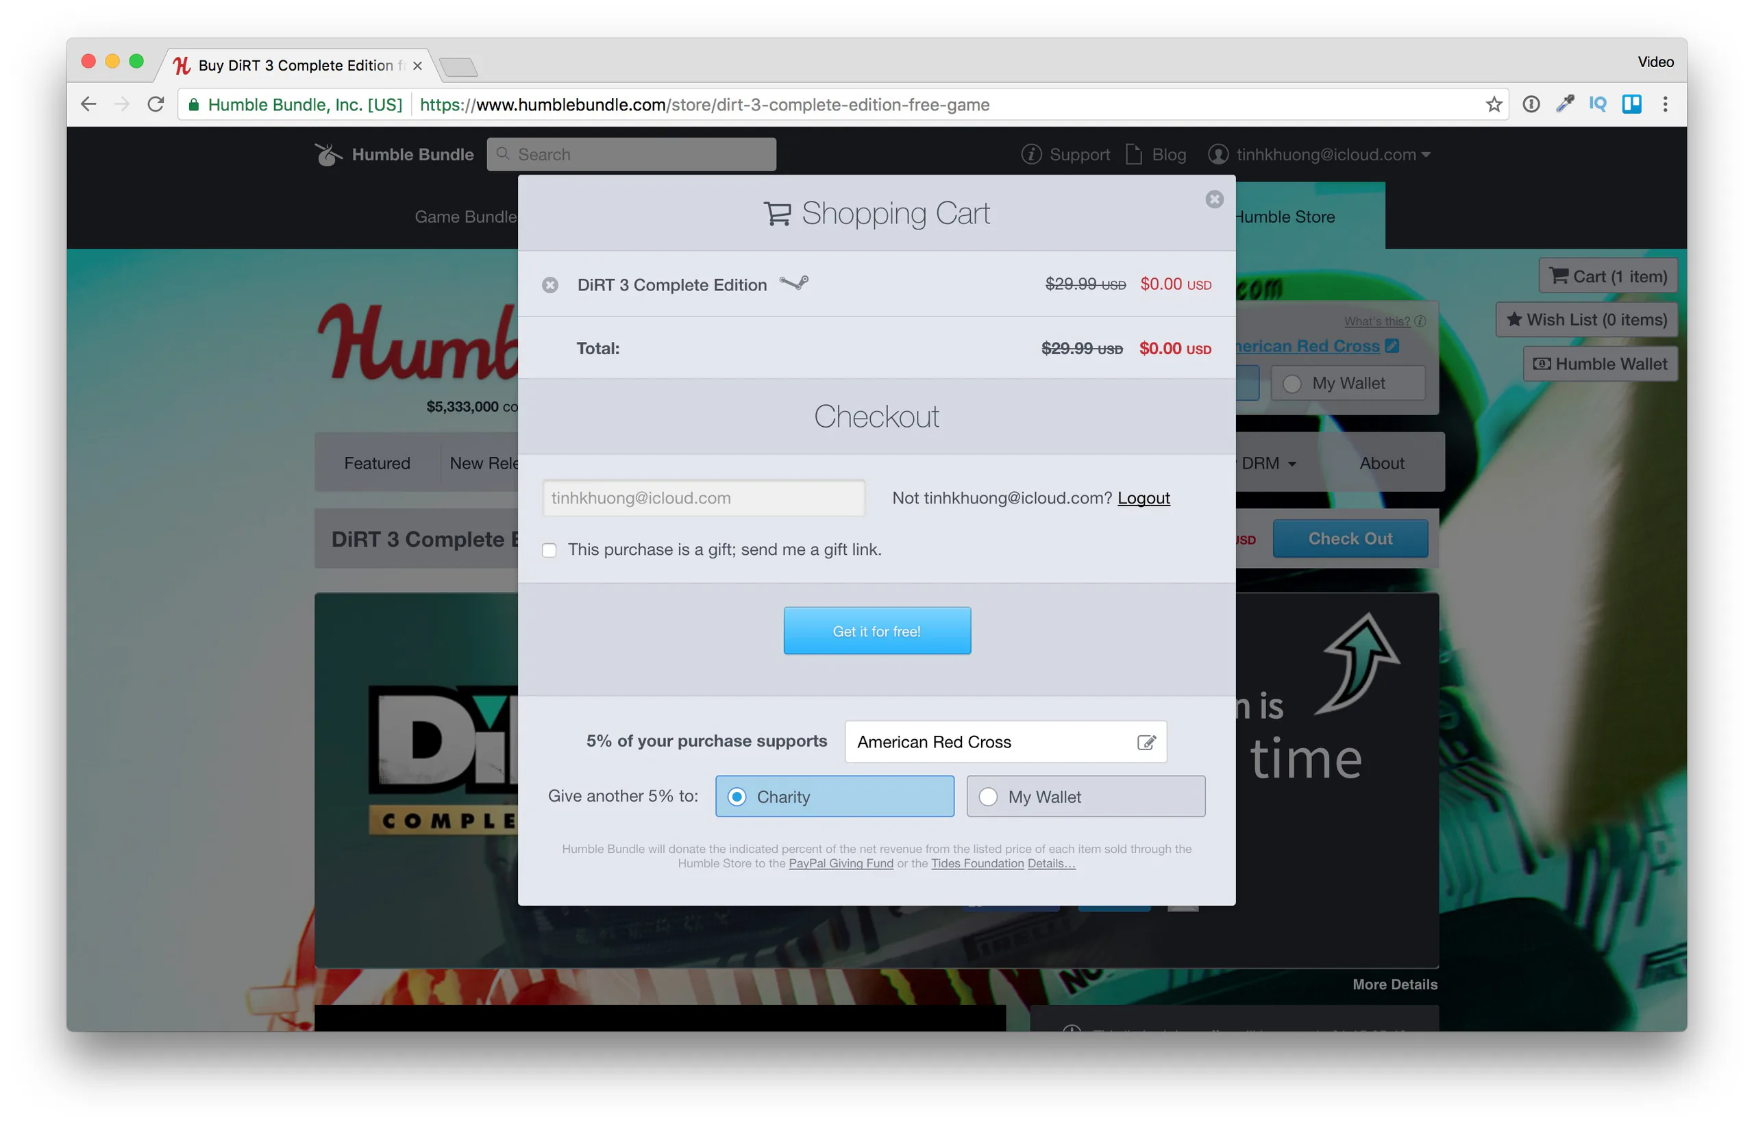Select My Wallet option in the dialog
Image resolution: width=1754 pixels, height=1127 pixels.
tap(1086, 797)
